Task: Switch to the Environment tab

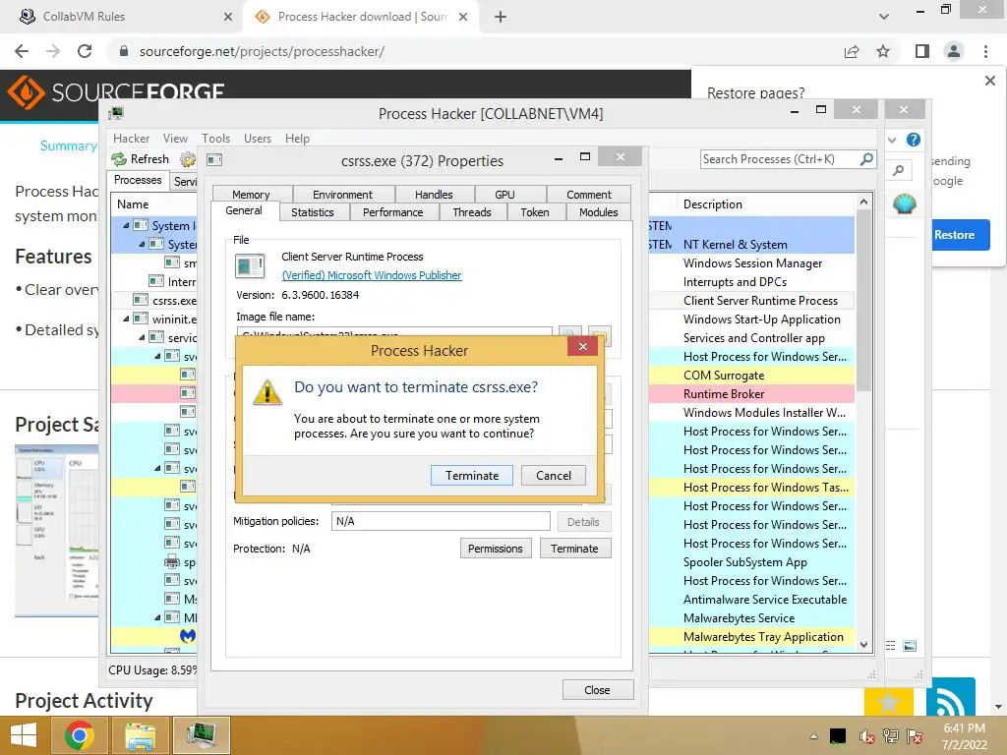Action: [x=342, y=195]
